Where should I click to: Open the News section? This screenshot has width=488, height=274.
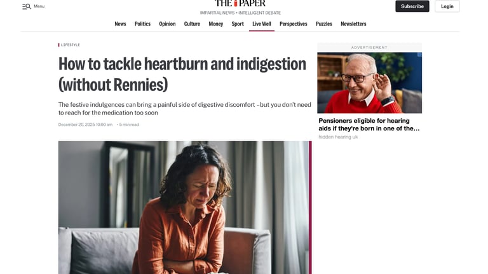120,24
